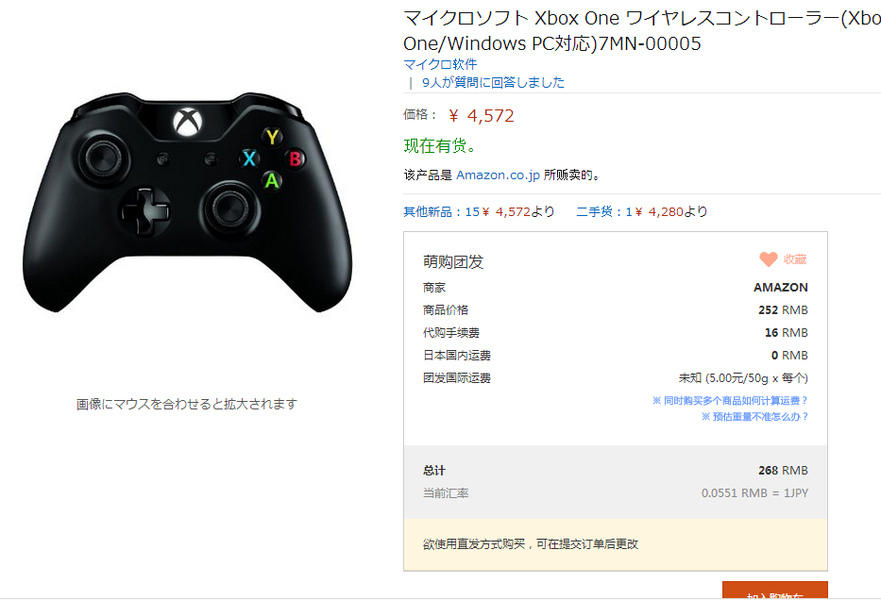Click the red B button on controller
881x600 pixels.
(x=295, y=158)
